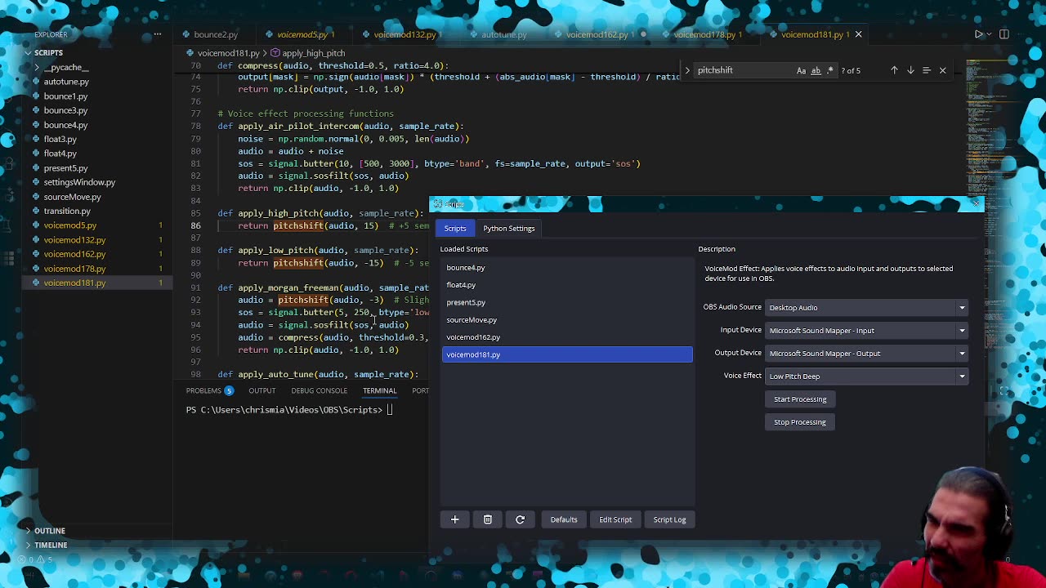Collapse the SCRIPTS folder section
1046x588 pixels.
[47, 52]
